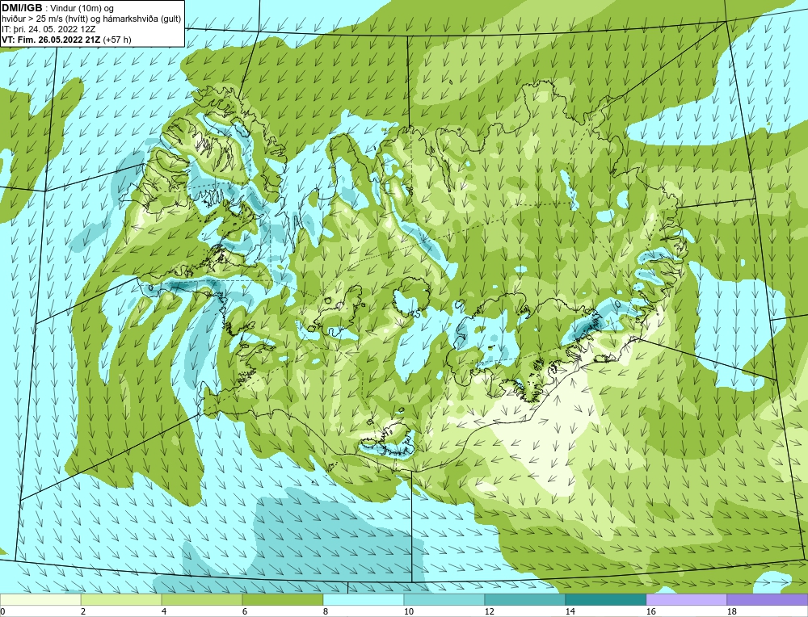The image size is (808, 617).
Task: Click the 2–4 m/s light green legend swatch
Action: [x=121, y=599]
